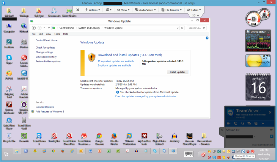The image size is (277, 162).
Task: Open the View menu in the window menu bar
Action: (x=48, y=34)
